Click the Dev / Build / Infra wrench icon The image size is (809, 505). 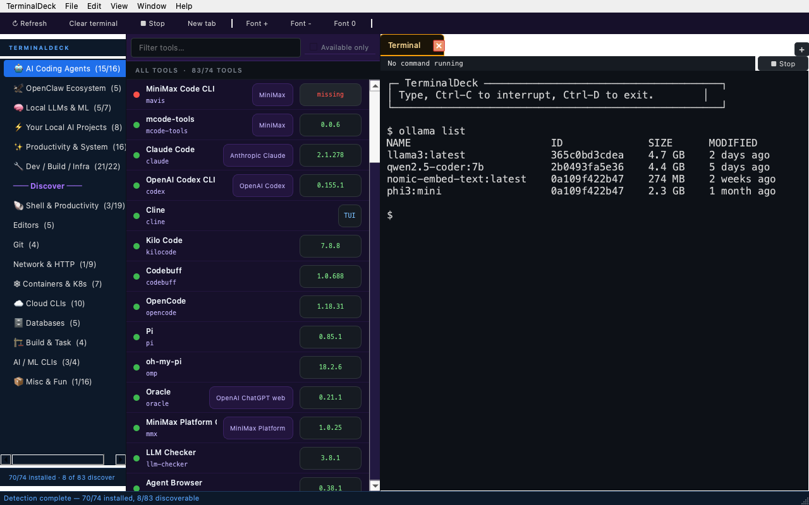click(18, 166)
